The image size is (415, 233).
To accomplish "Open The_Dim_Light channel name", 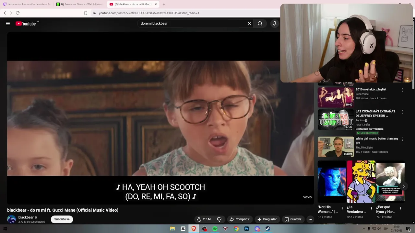I will (364, 148).
